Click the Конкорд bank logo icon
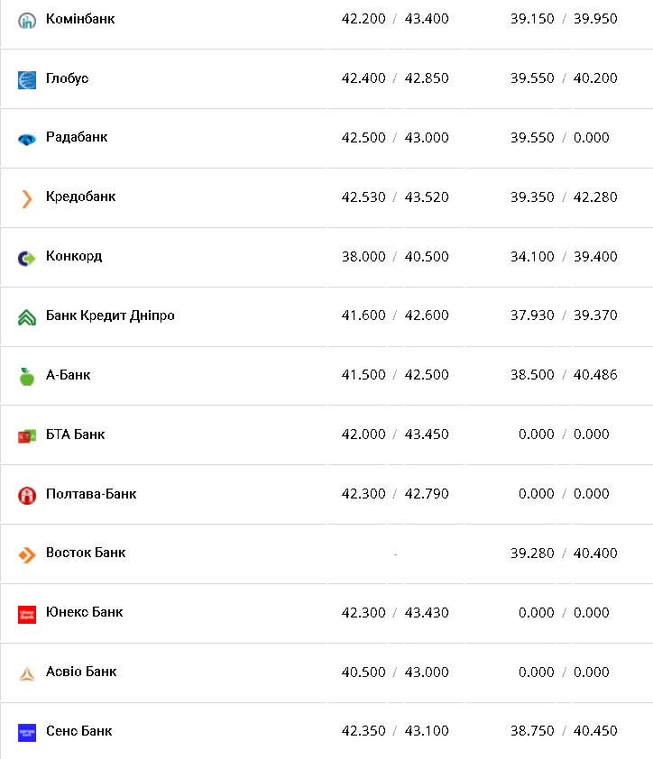The width and height of the screenshot is (653, 759). [27, 258]
